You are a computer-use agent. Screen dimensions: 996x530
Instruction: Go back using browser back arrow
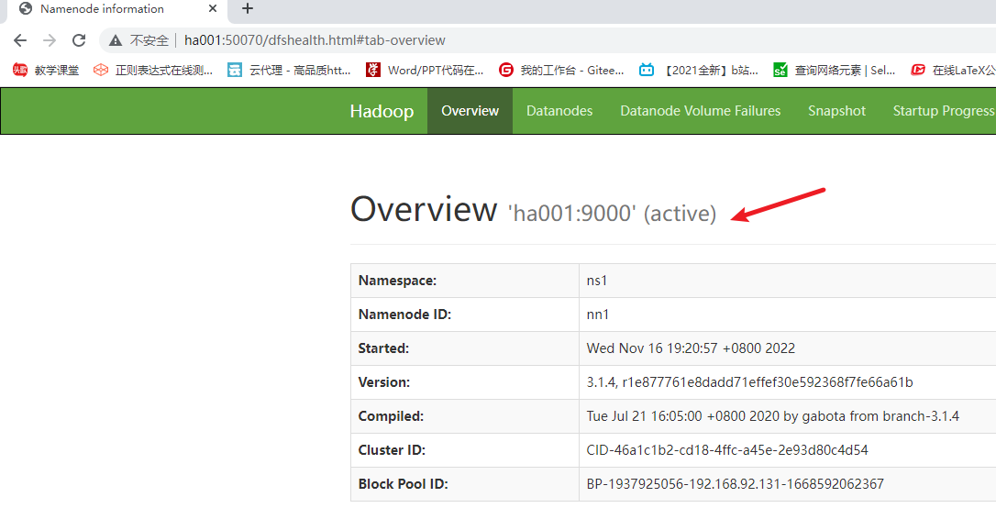pos(20,40)
